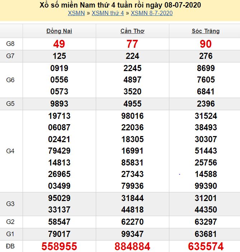Screen dimensions: 240x252
Task: Select G3 number 44818
Action: point(132,210)
